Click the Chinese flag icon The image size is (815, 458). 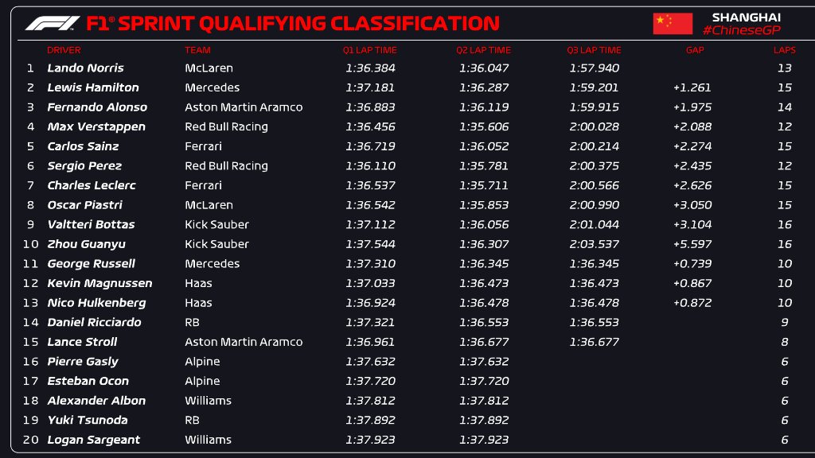pyautogui.click(x=673, y=24)
